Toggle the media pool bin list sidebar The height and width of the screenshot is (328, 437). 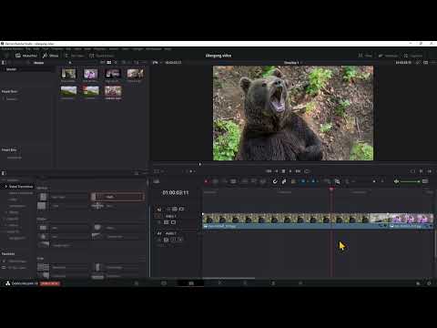[4, 62]
